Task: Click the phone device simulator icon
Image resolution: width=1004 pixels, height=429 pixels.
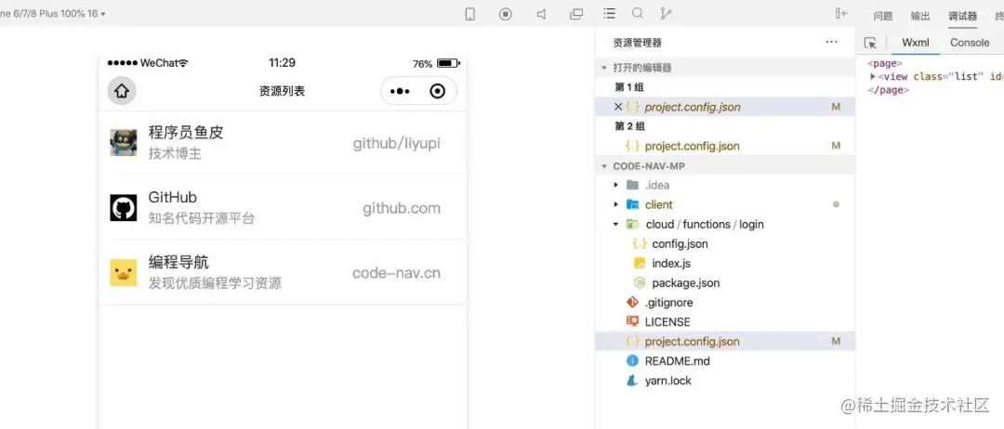Action: (470, 14)
